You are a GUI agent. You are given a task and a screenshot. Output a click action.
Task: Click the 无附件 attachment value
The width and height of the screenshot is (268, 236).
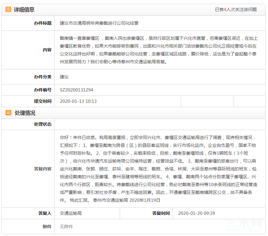(x=66, y=226)
